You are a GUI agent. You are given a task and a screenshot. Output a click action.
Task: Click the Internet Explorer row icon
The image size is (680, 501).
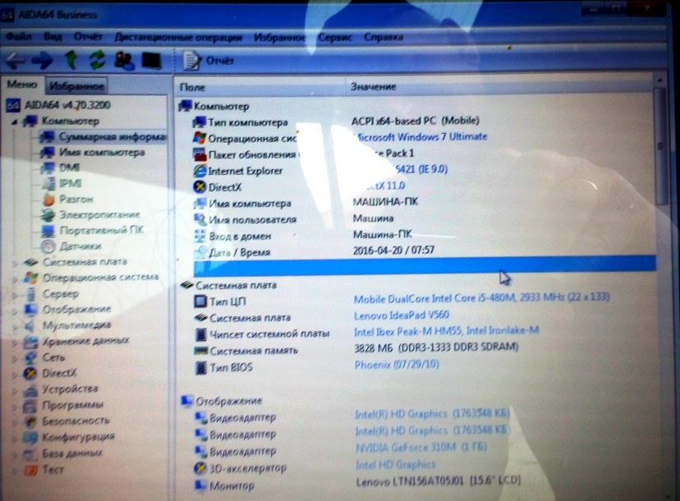(x=200, y=171)
